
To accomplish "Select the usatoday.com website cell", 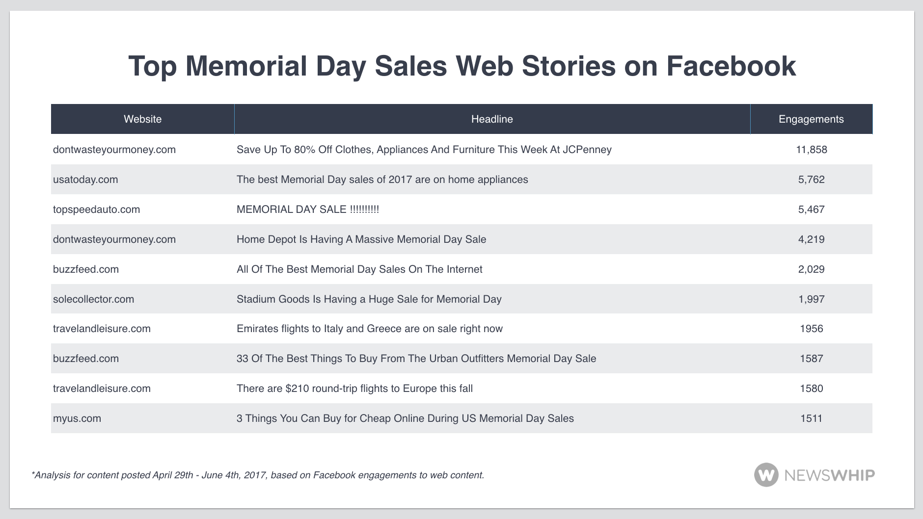I will [x=85, y=180].
